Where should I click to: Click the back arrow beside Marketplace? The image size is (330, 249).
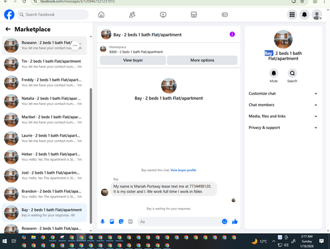(8, 29)
